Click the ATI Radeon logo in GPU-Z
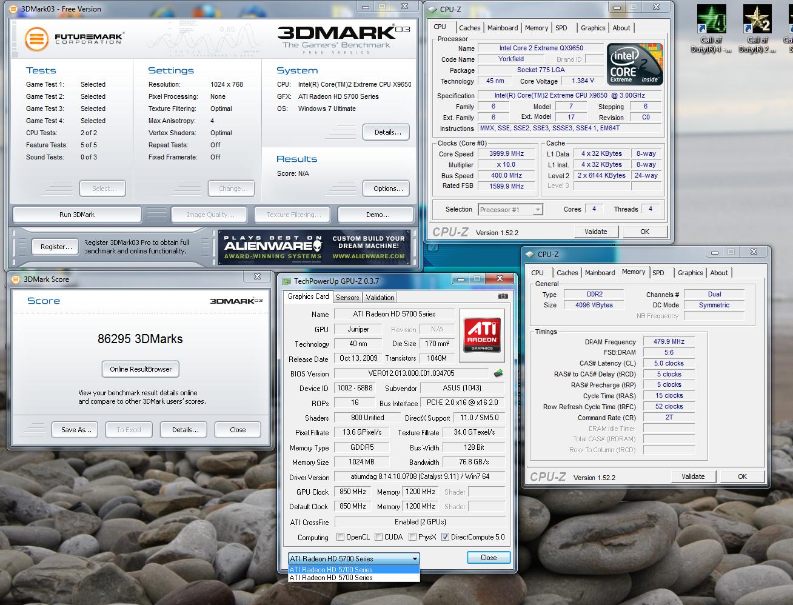 pyautogui.click(x=482, y=335)
